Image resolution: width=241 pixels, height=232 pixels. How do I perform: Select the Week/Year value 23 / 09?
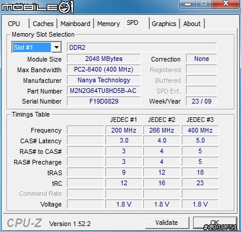[x=201, y=101]
